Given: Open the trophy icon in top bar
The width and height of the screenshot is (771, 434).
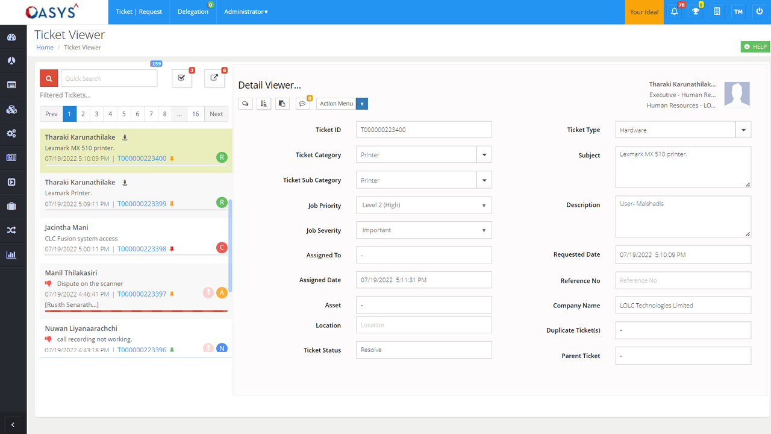Looking at the screenshot, I should (696, 12).
